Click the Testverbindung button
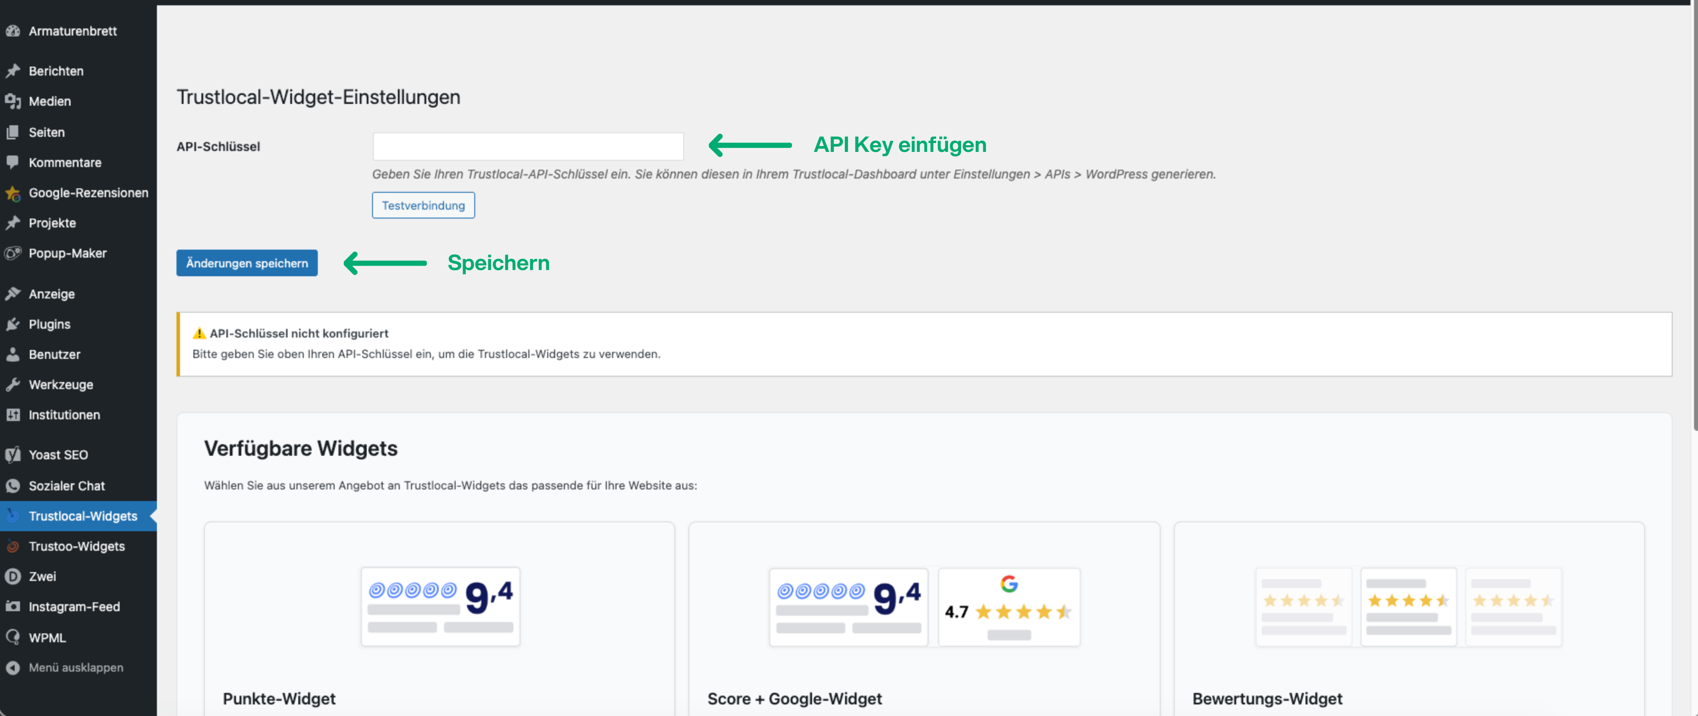Viewport: 1698px width, 716px height. point(423,206)
